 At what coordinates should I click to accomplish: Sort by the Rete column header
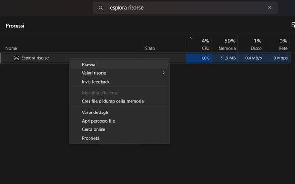tap(277, 43)
